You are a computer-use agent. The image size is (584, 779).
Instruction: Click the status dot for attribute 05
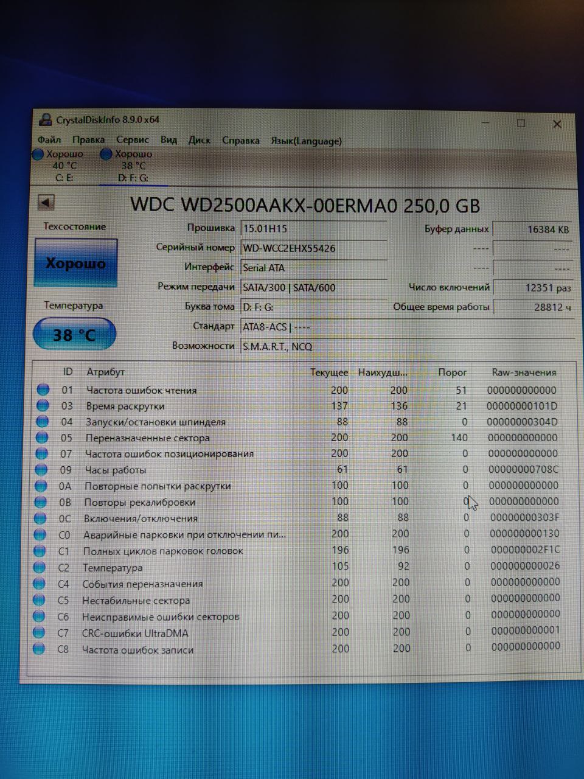click(x=42, y=438)
